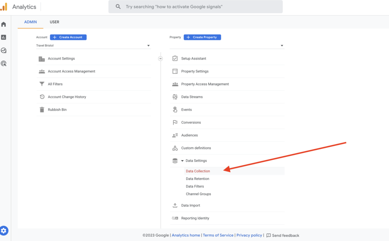Image resolution: width=389 pixels, height=241 pixels.
Task: Open the Privacy policy link
Action: coord(249,235)
